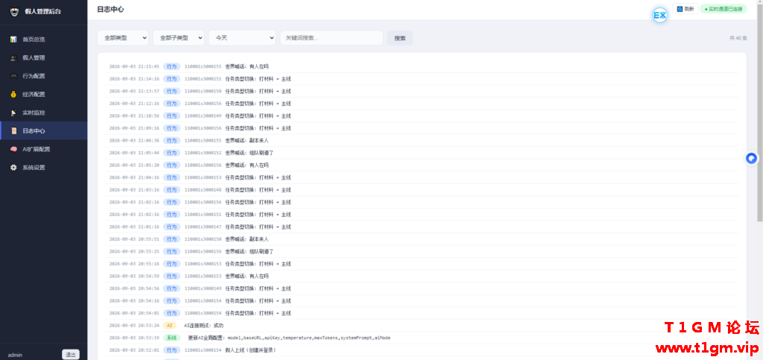Click 世界喊话: 组队刷谱了 on 21:05:44 row
The image size is (763, 360).
click(x=250, y=153)
